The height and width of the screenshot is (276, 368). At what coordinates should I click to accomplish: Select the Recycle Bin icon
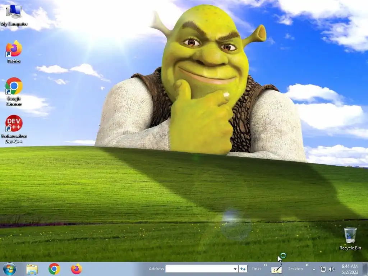[x=350, y=239]
